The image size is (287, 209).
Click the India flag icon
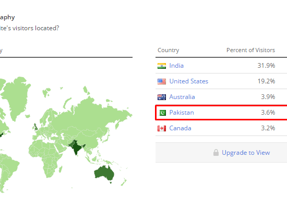coord(162,66)
